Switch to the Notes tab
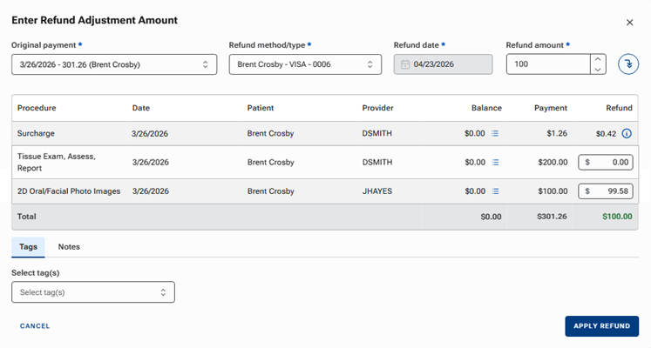The height and width of the screenshot is (348, 651). pyautogui.click(x=69, y=247)
